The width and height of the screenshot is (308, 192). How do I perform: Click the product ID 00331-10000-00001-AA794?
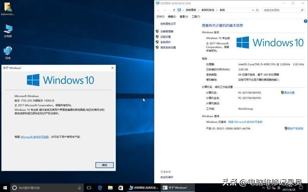point(233,129)
